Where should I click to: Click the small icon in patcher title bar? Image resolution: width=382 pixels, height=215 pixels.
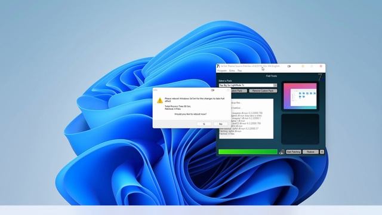click(289, 66)
